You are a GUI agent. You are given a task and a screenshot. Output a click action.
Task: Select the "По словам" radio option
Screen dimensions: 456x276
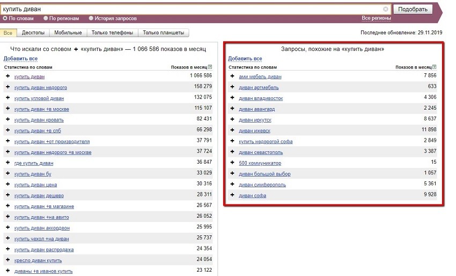5,18
